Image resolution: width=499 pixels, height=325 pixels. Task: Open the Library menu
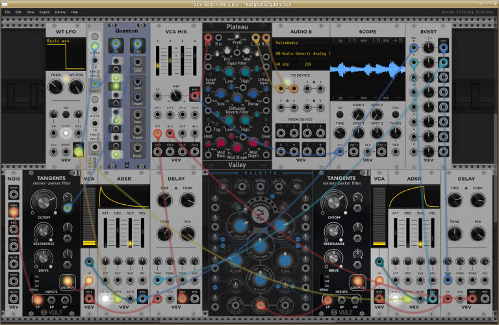click(x=60, y=12)
